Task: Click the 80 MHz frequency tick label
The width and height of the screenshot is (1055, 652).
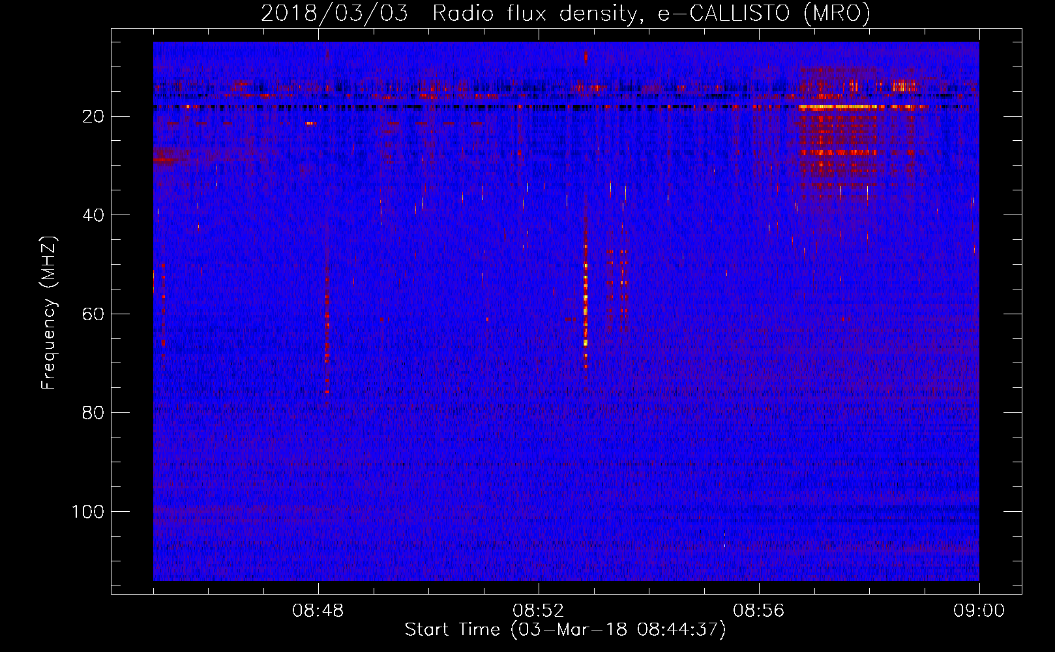Action: [94, 413]
